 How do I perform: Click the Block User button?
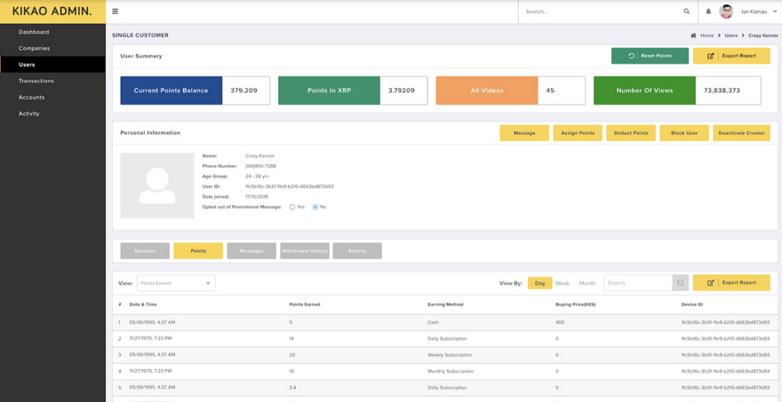683,133
